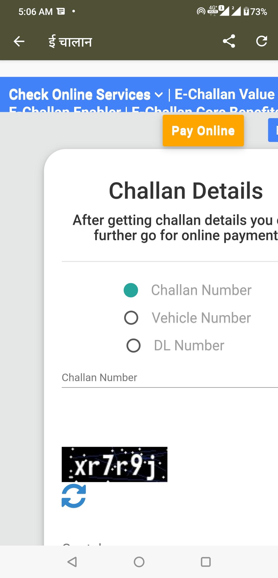Open the E-Challan Value menu item
This screenshot has width=278, height=578.
click(225, 94)
